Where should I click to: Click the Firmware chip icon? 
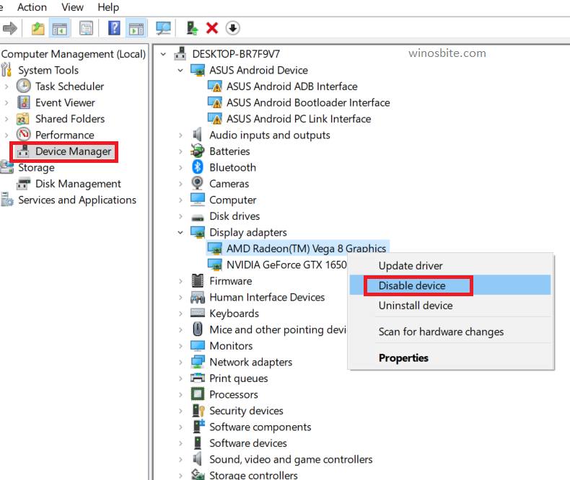[x=198, y=280]
